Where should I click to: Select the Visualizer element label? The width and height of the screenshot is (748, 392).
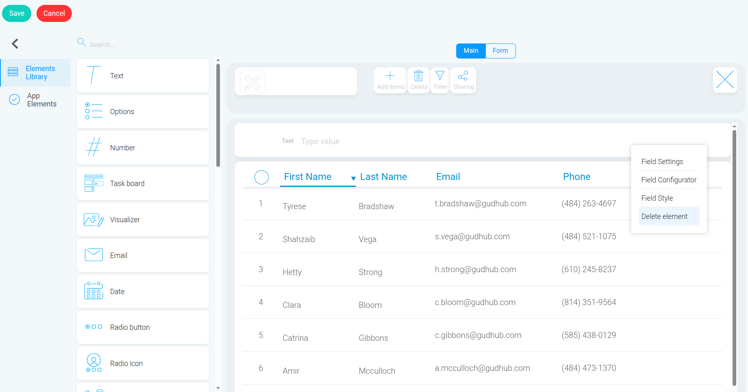coord(125,220)
